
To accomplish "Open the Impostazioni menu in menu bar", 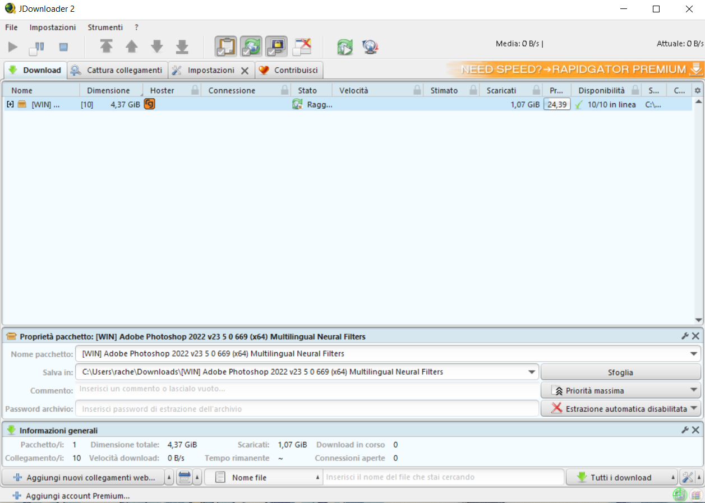I will click(x=53, y=27).
